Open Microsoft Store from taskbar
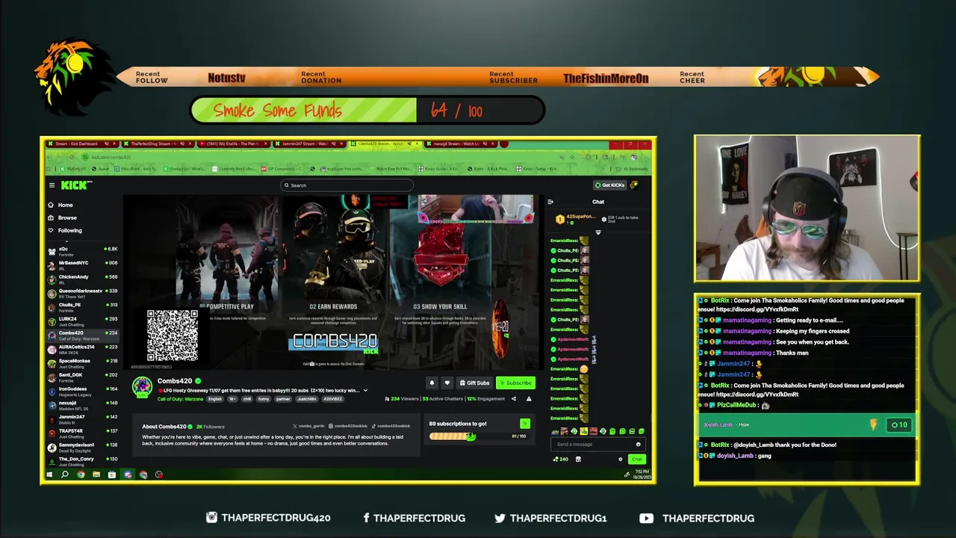 coord(112,474)
